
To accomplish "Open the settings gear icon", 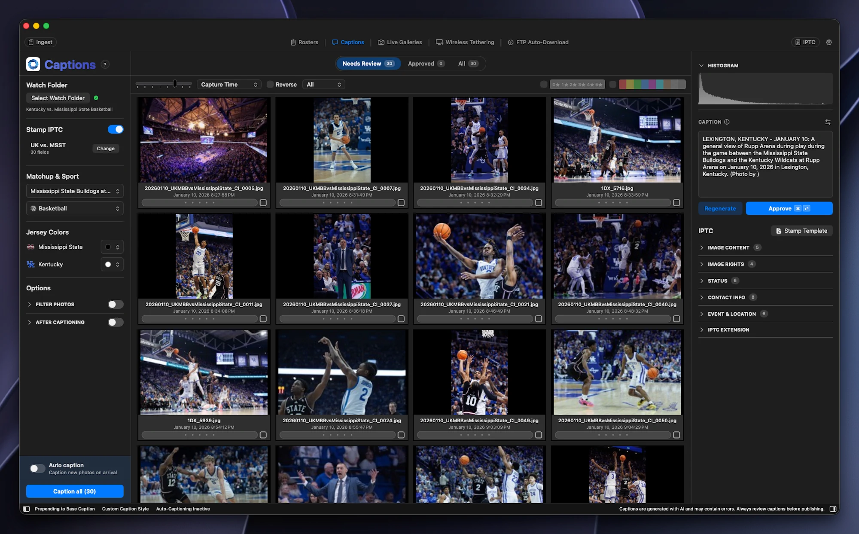I will click(x=829, y=42).
